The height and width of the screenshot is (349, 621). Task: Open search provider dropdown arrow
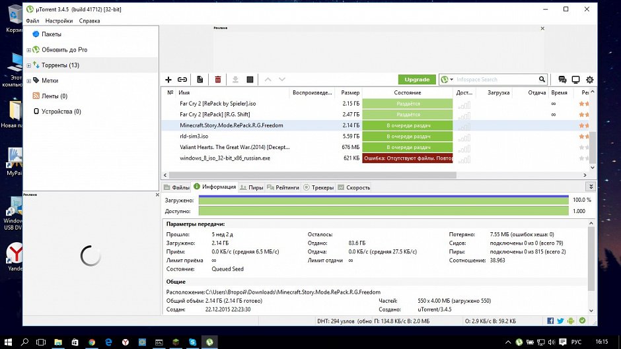[451, 80]
